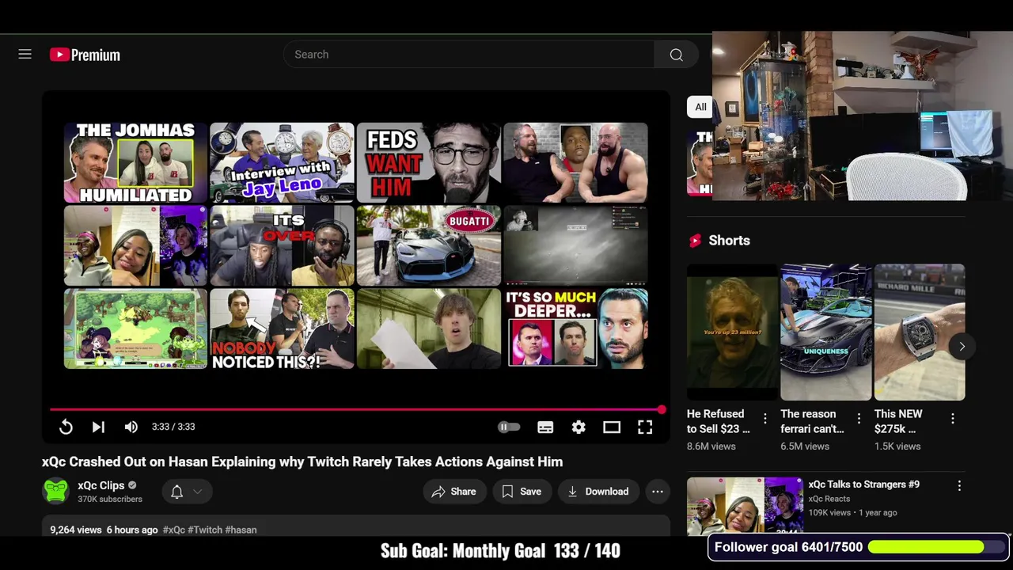Skip to the next video

98,427
